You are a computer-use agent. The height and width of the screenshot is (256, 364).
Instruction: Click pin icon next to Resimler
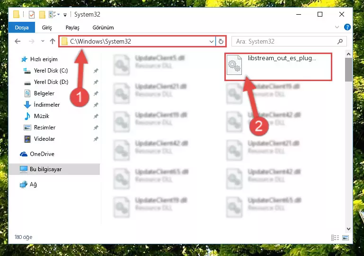tap(96, 128)
